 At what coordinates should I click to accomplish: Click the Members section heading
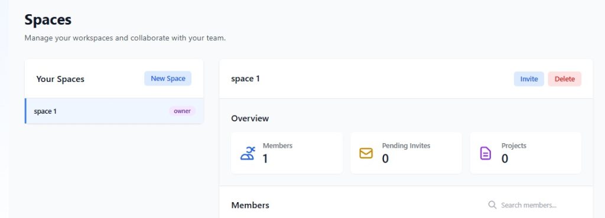[250, 205]
